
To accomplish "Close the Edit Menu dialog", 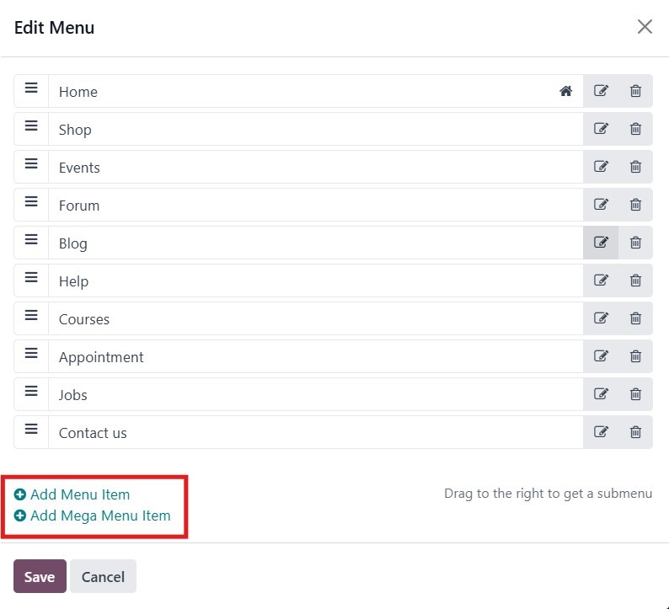I will pyautogui.click(x=645, y=27).
